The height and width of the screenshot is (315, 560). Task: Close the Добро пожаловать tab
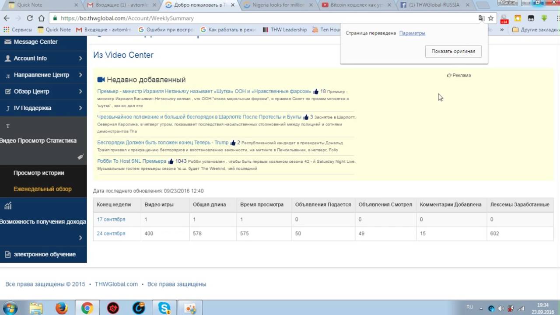233,5
